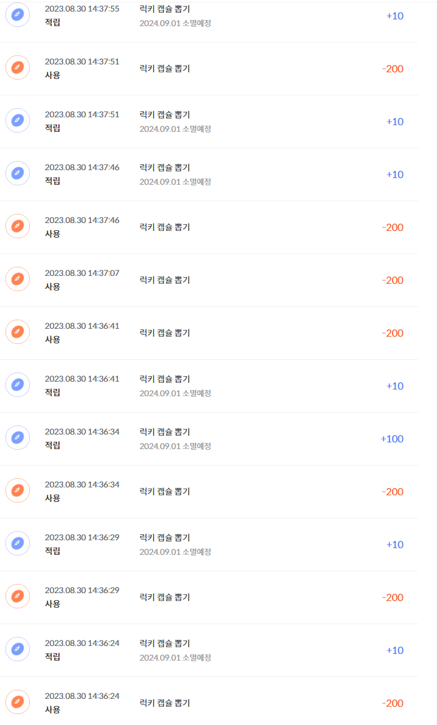Select blue earn icon at 14:36:41
This screenshot has width=437, height=725.
point(18,385)
